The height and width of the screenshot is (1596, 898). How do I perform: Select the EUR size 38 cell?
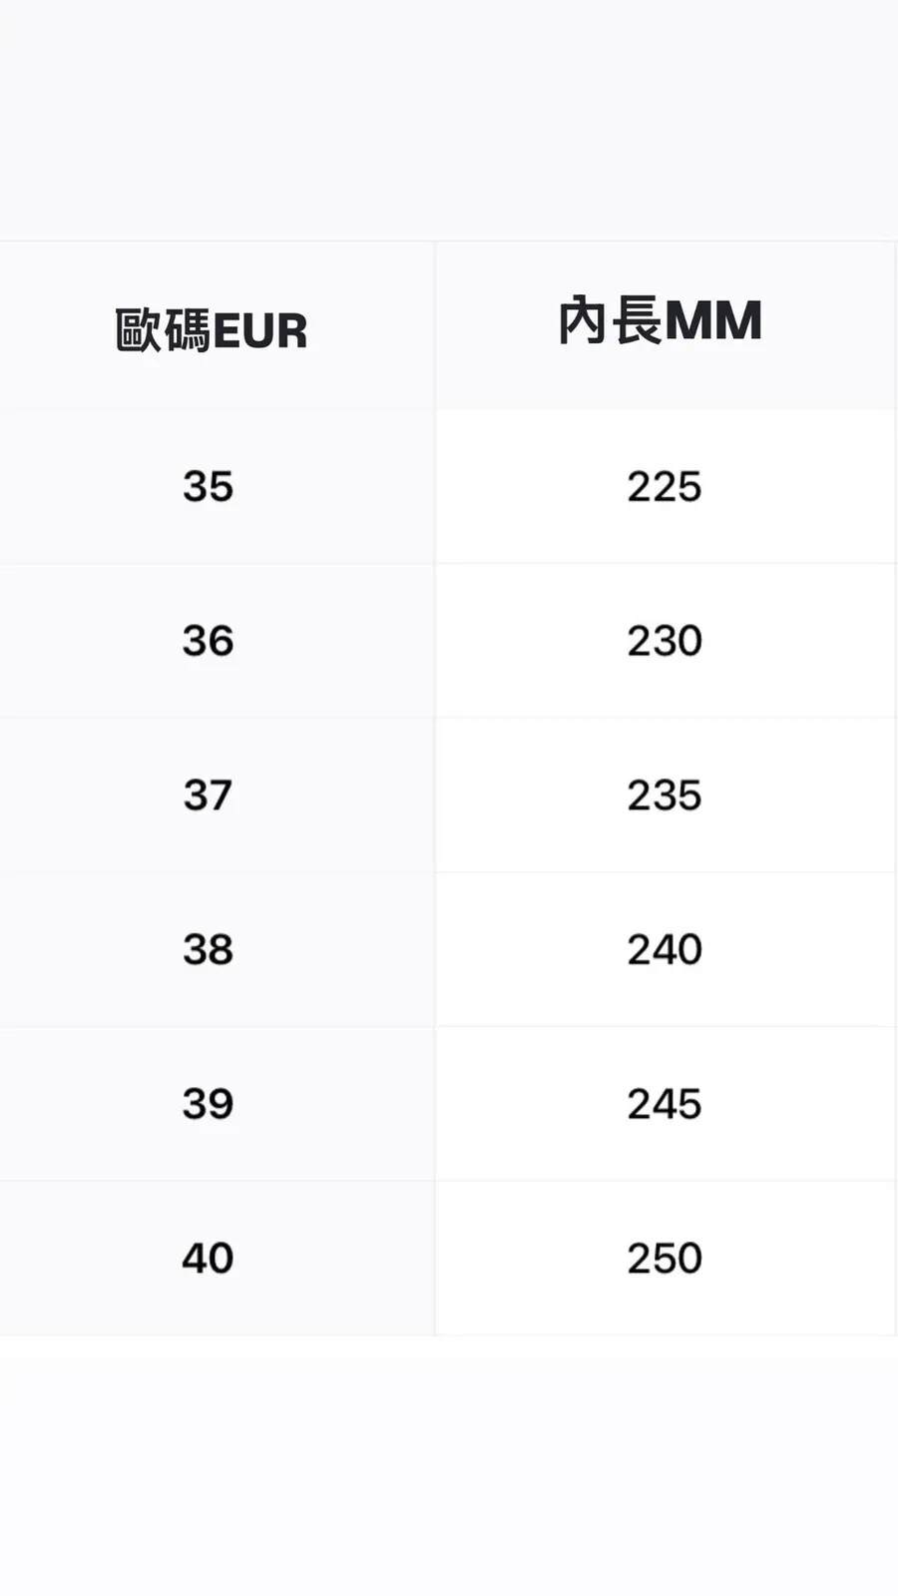[x=208, y=949]
